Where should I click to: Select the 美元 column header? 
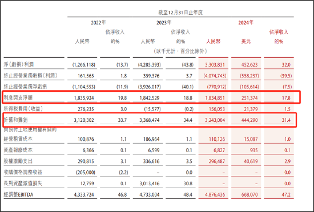246,42
